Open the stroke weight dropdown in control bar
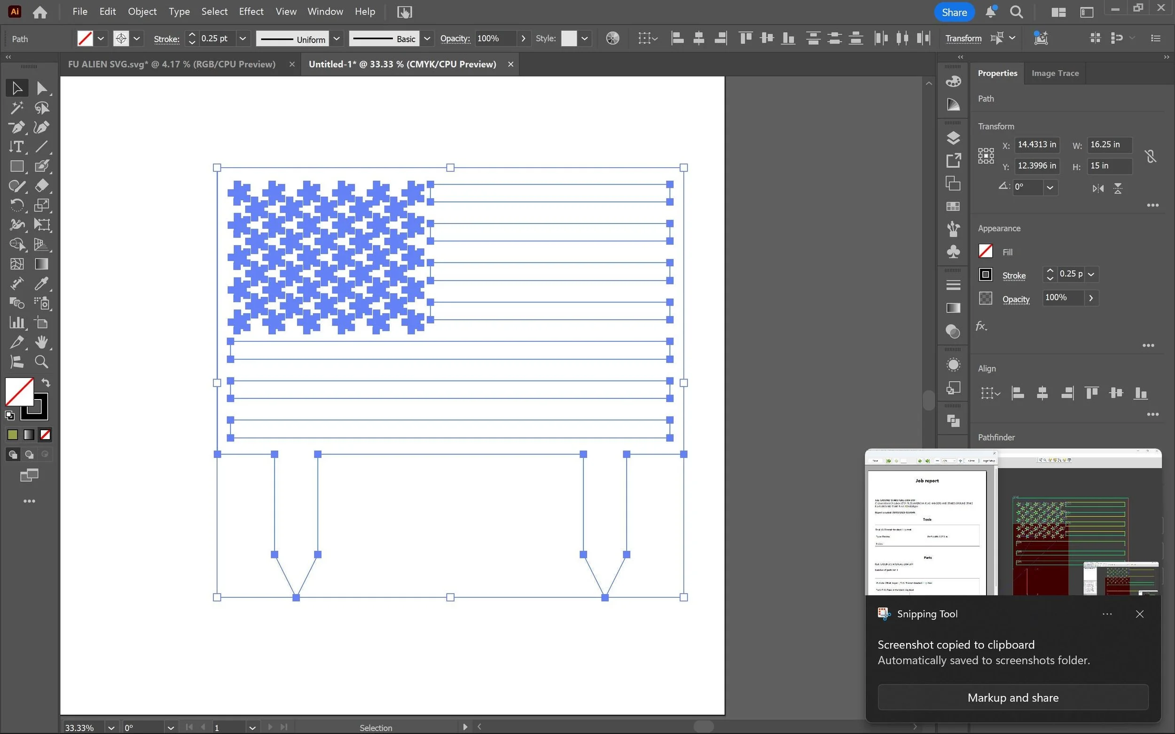Image resolution: width=1175 pixels, height=734 pixels. (243, 39)
